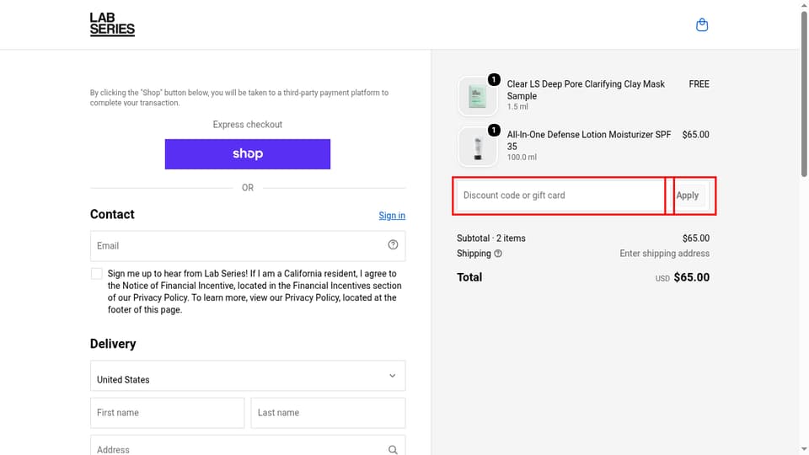809x455 pixels.
Task: Focus the First name field
Action: 167,413
